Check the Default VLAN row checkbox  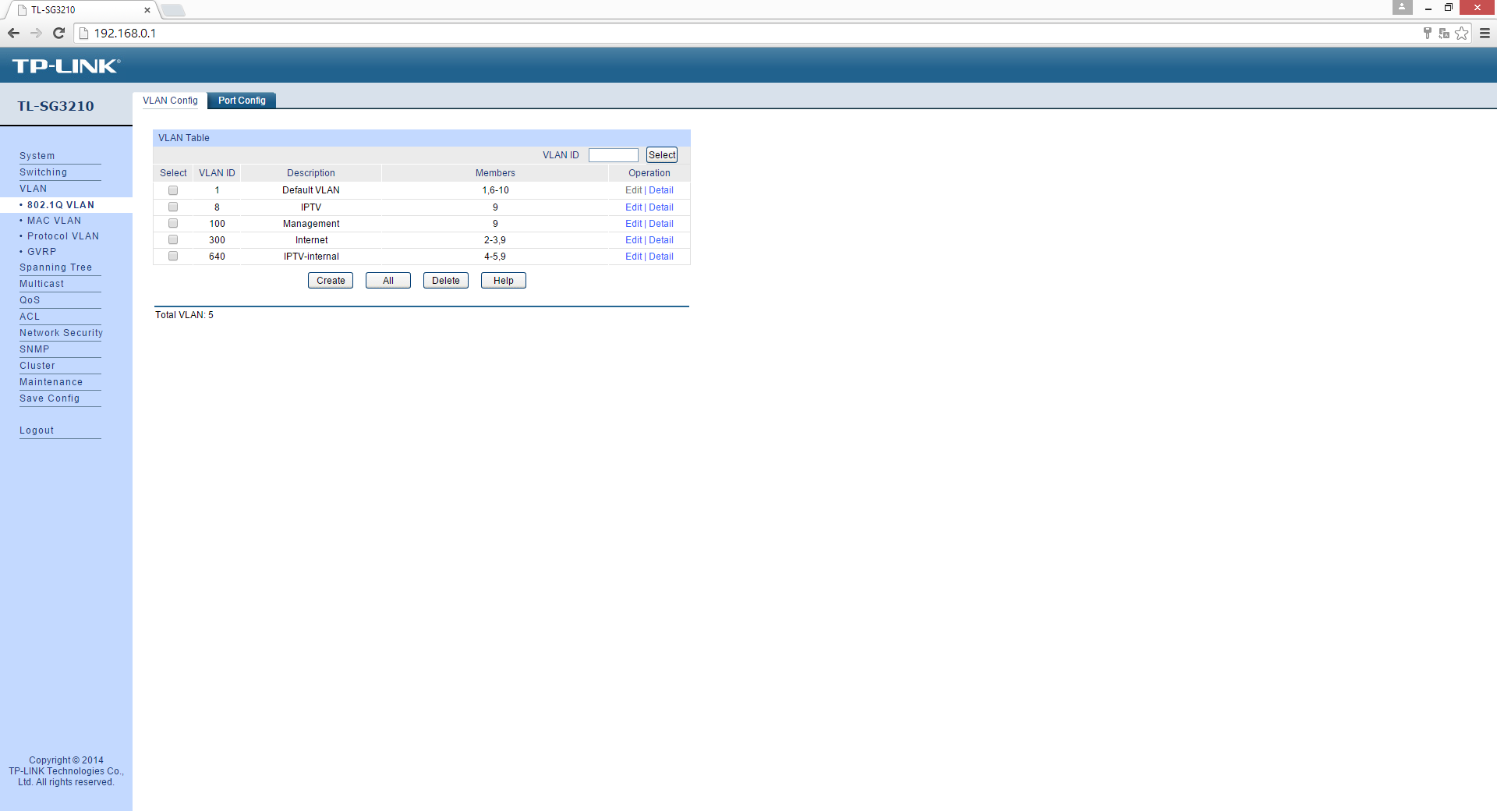[173, 190]
